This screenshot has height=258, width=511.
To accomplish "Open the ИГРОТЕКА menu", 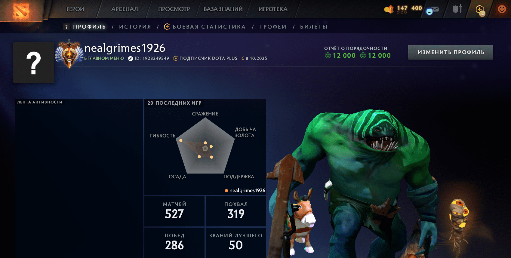I will click(273, 9).
